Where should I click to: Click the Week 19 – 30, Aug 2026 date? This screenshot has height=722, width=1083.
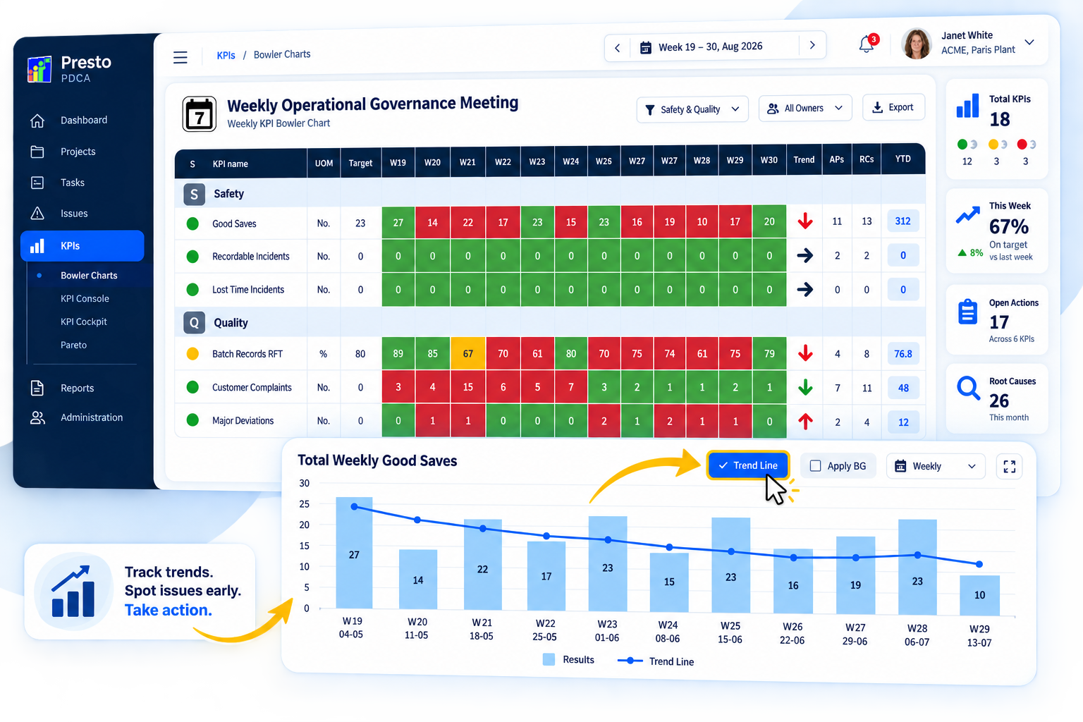(711, 47)
